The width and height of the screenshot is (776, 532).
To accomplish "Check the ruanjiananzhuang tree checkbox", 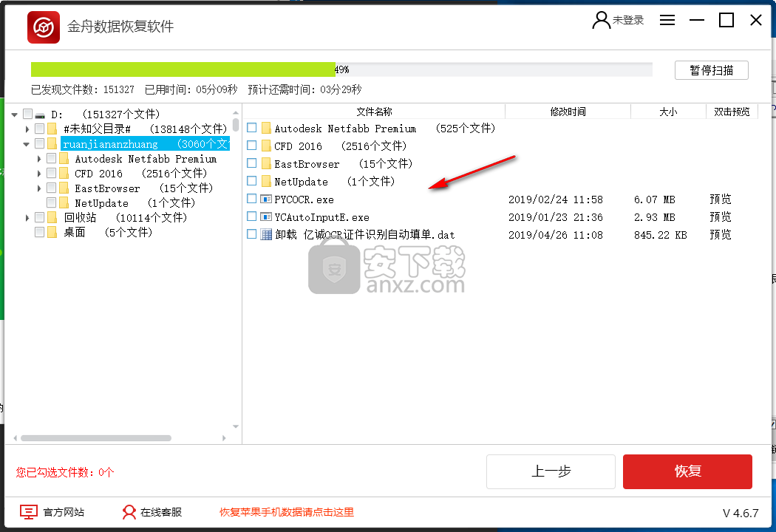I will click(40, 143).
